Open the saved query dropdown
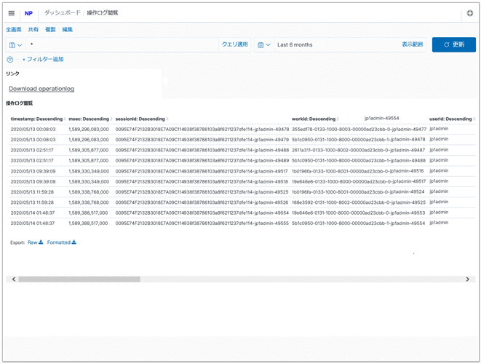The image size is (481, 364). tap(15, 45)
